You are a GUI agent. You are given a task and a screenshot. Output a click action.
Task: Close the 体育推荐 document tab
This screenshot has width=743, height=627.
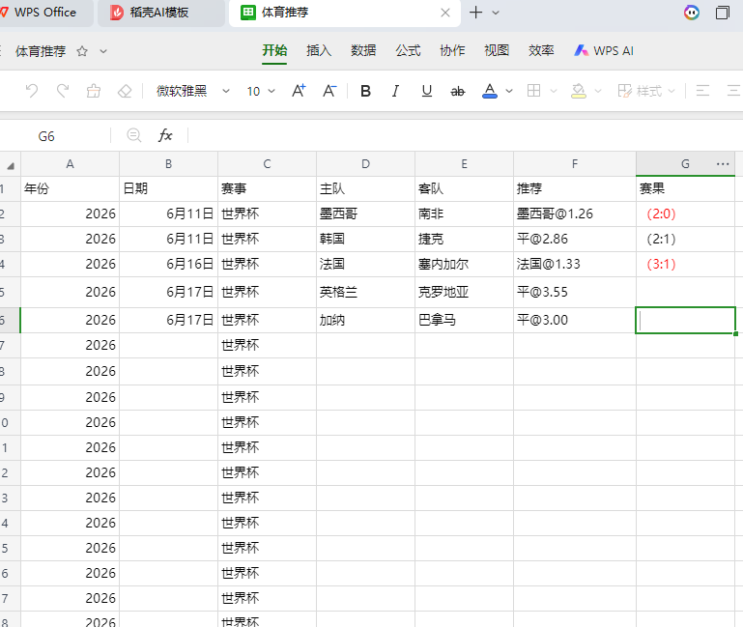pyautogui.click(x=445, y=13)
